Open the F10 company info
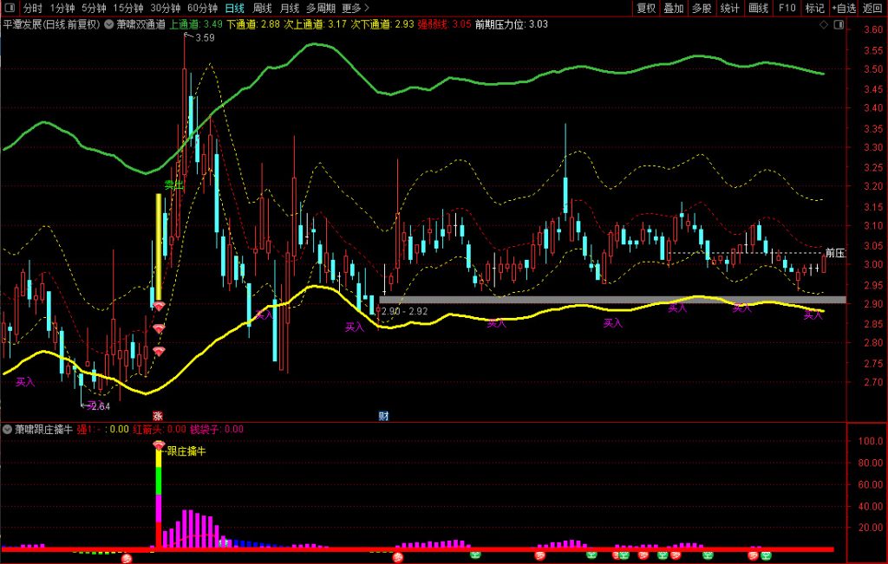 coord(787,8)
